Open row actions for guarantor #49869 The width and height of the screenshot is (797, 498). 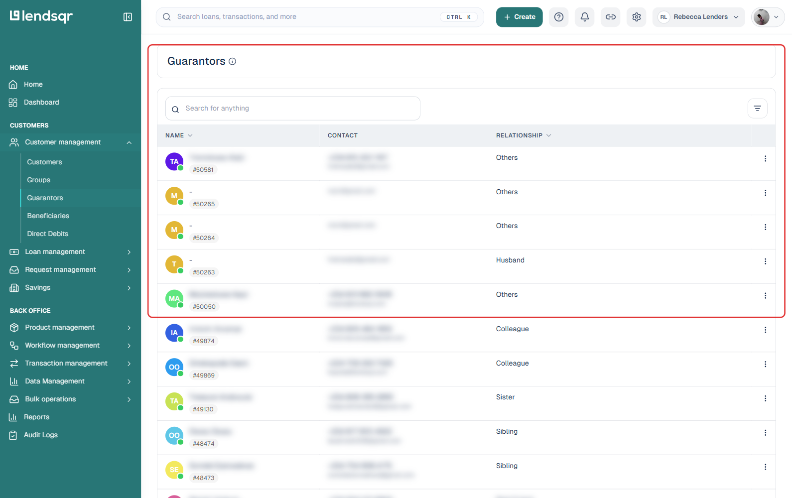[x=765, y=365]
